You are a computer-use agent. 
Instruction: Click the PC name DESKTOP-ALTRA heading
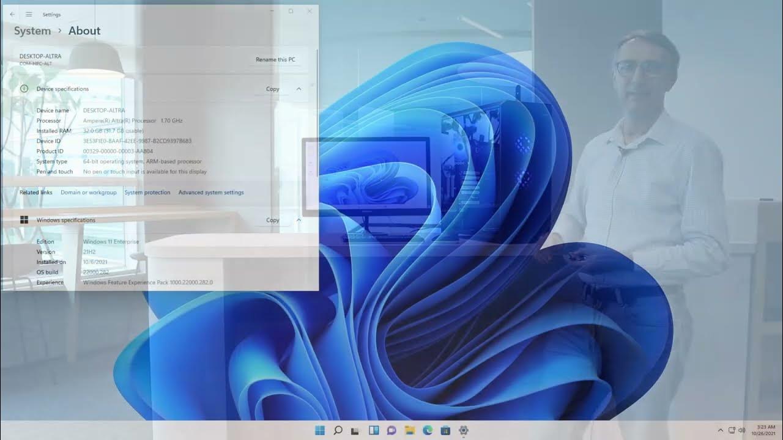click(x=40, y=56)
